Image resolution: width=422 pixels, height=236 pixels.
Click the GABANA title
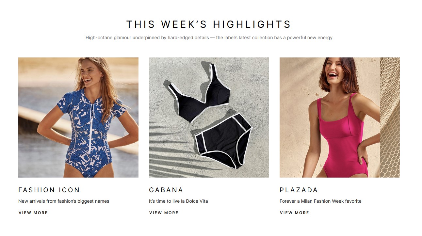[166, 190]
